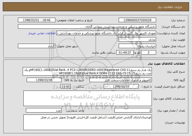Select the label مشخصات کالای مورد نیاز

(x=169, y=99)
